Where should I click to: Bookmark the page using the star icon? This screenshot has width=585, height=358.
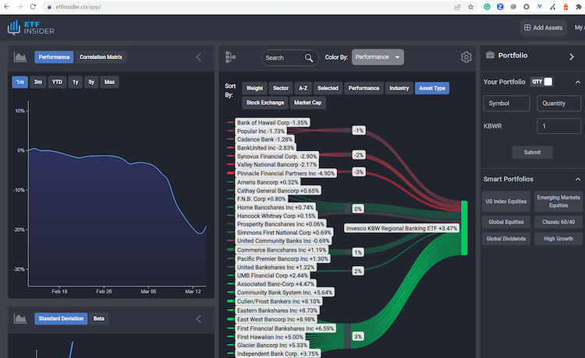click(x=470, y=7)
